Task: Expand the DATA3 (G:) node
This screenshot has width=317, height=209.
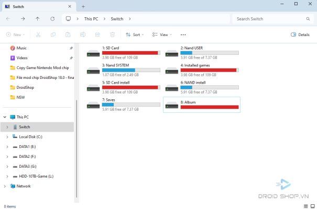Action: coord(7,167)
